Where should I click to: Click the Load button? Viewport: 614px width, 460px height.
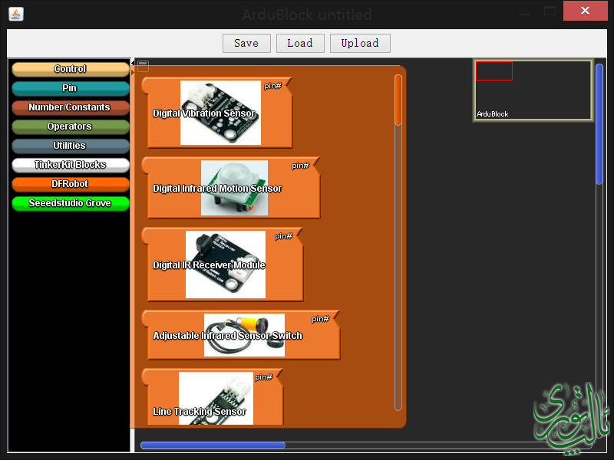[x=300, y=43]
